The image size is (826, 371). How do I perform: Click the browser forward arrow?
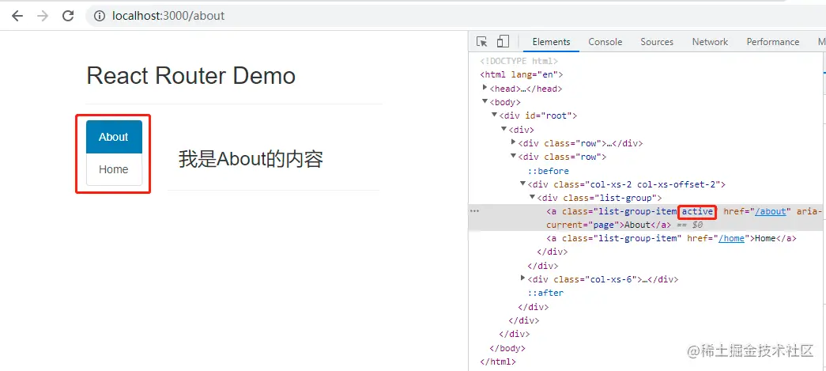43,16
